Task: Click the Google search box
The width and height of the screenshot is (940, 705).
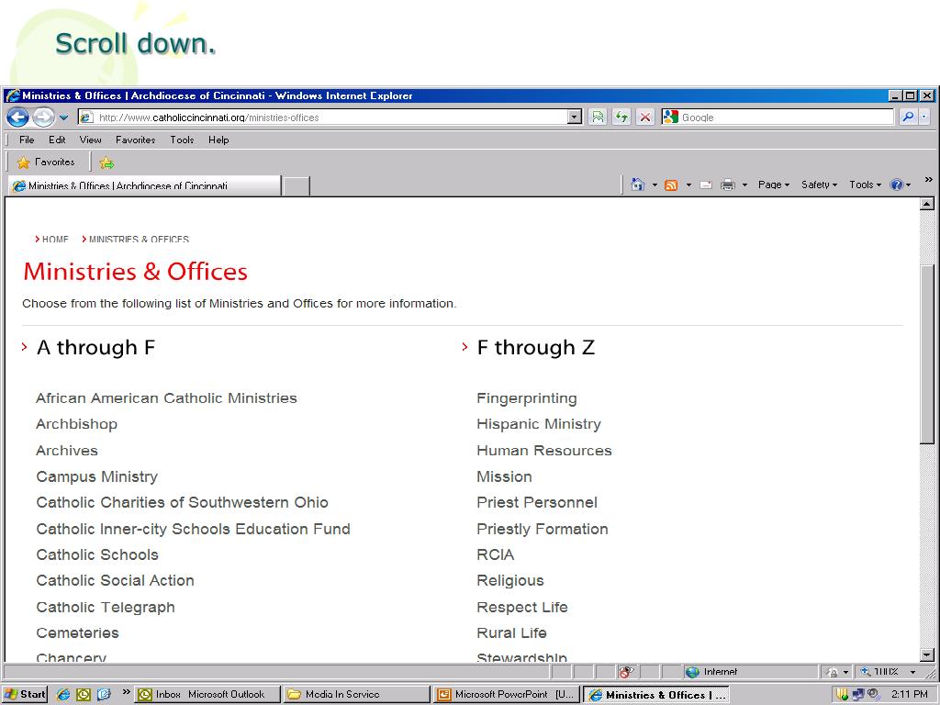Action: click(x=777, y=117)
